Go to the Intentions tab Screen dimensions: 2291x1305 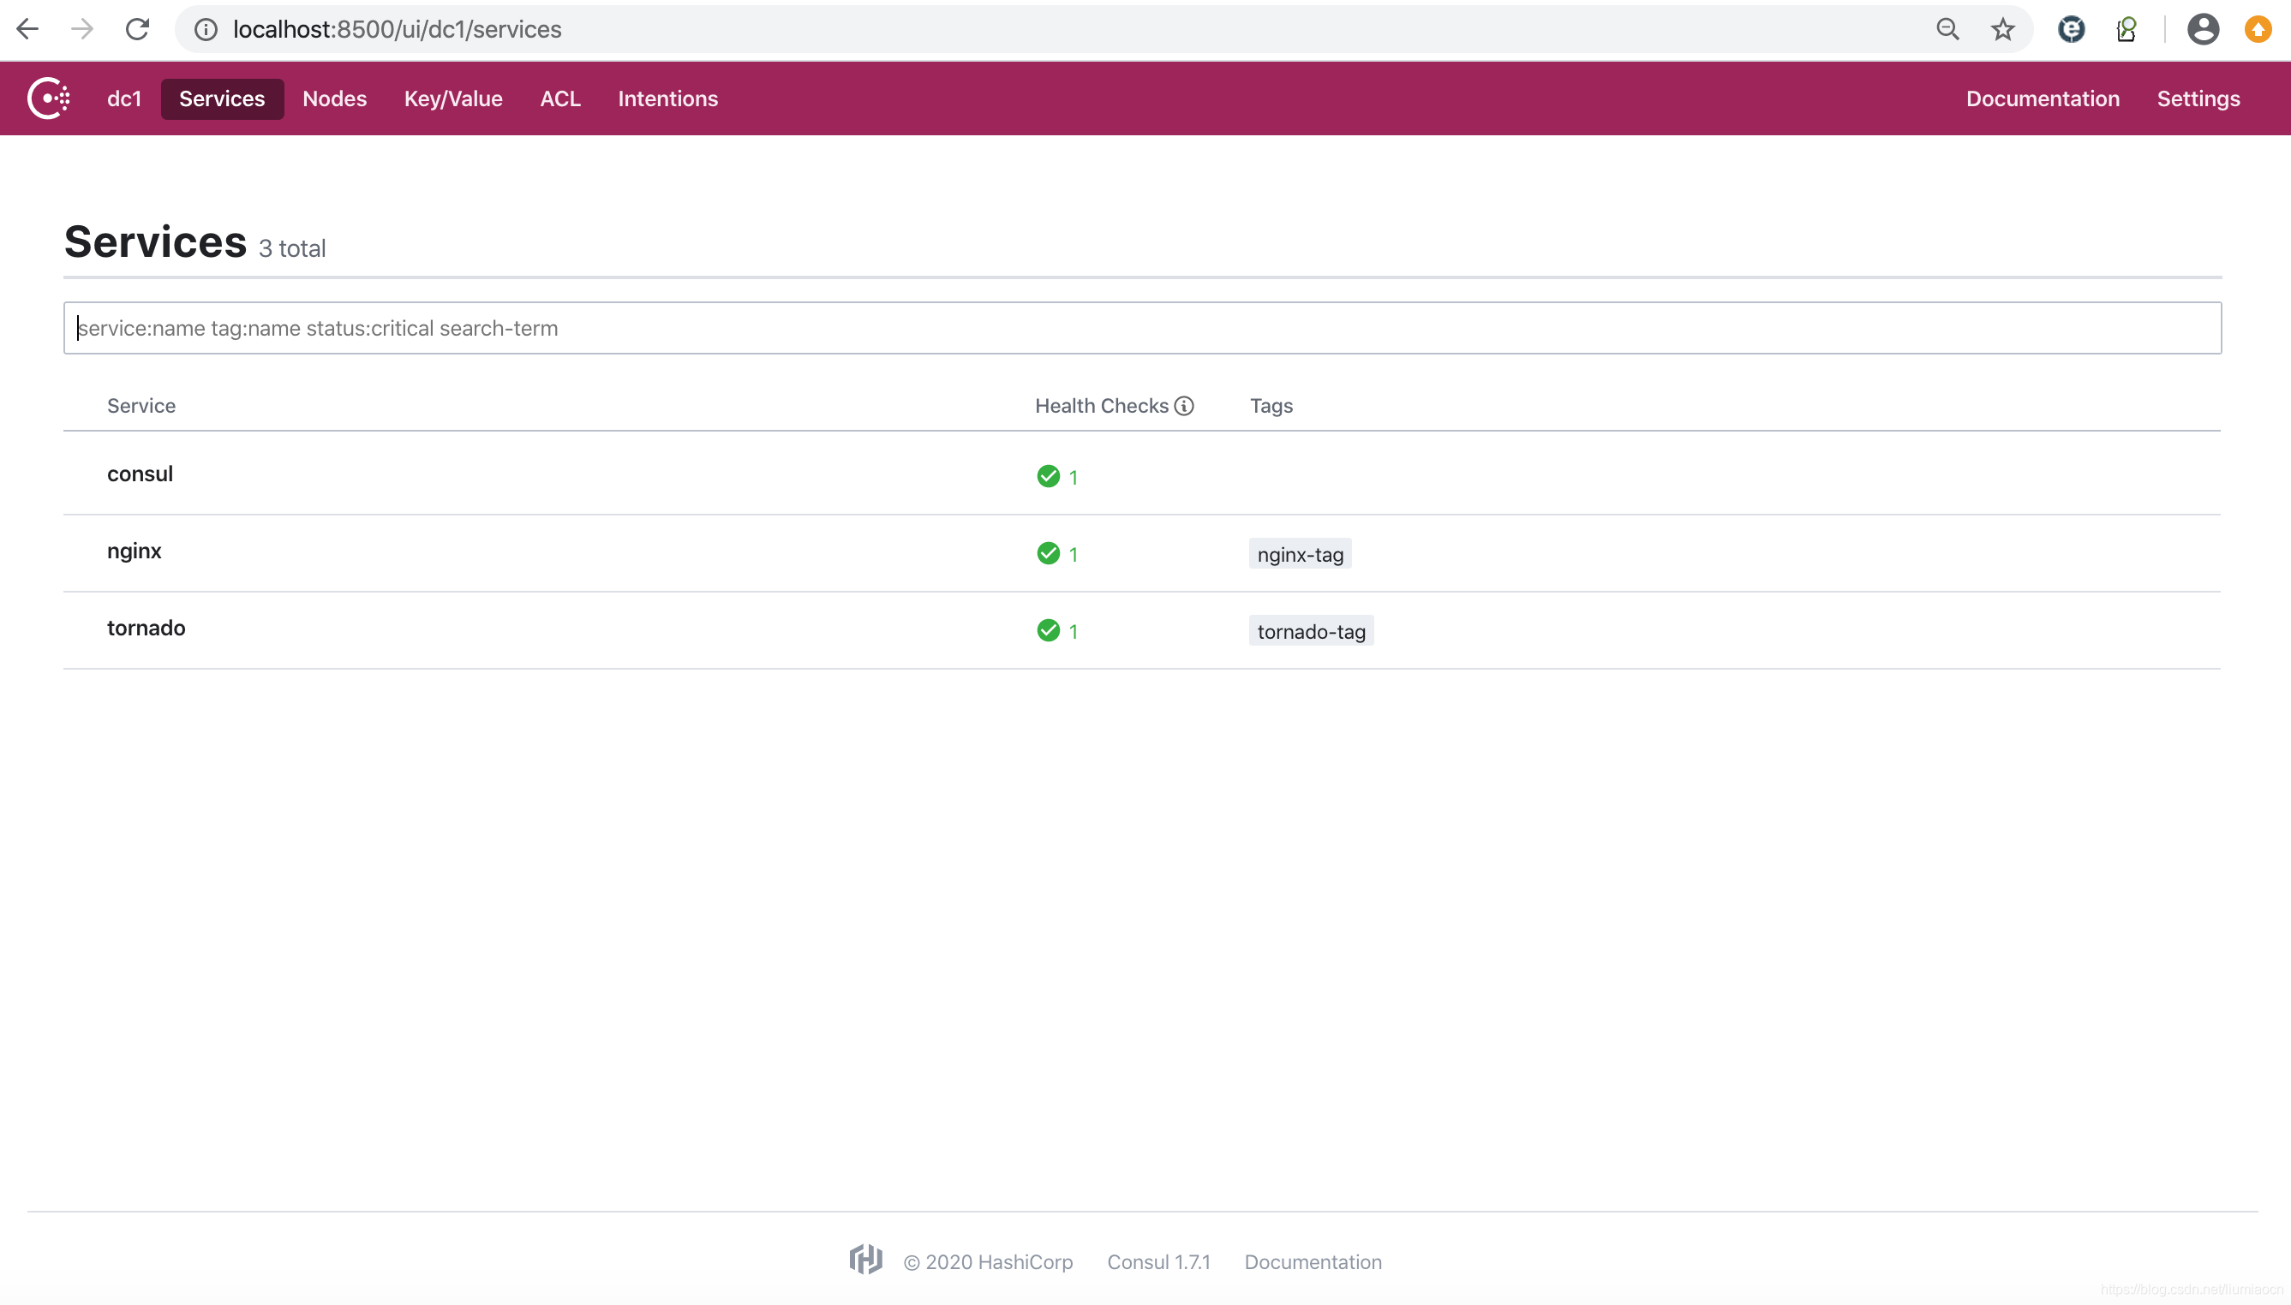667,98
